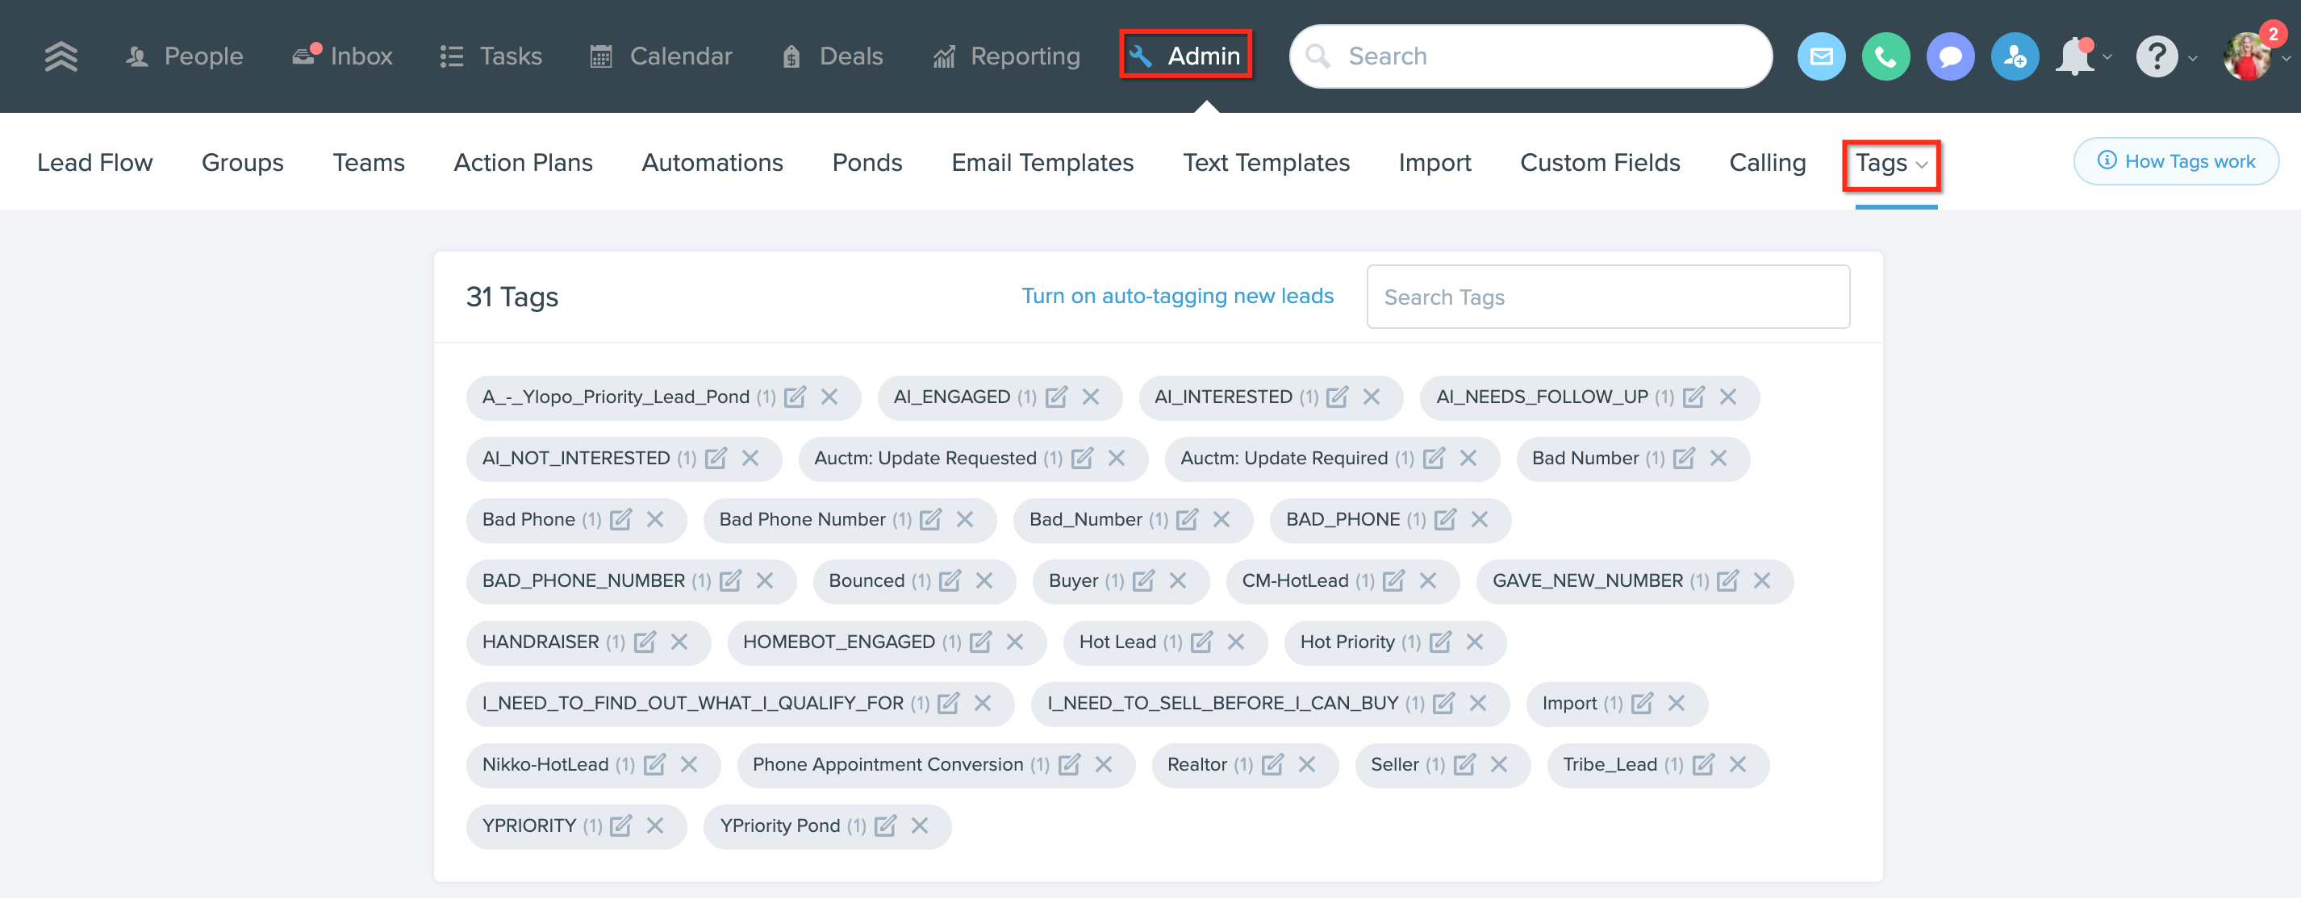Viewport: 2301px width, 898px height.
Task: Open the Reporting section
Action: point(1006,56)
